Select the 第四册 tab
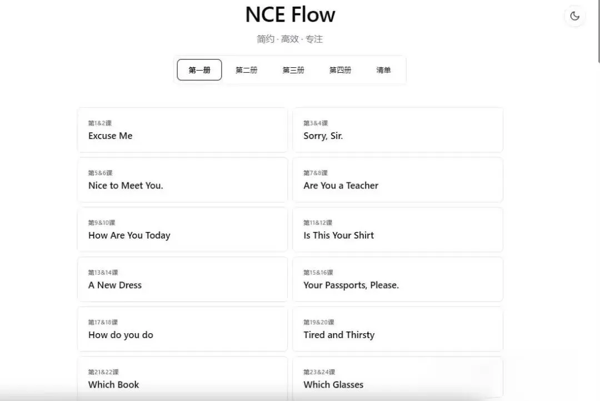600x401 pixels. pyautogui.click(x=340, y=70)
